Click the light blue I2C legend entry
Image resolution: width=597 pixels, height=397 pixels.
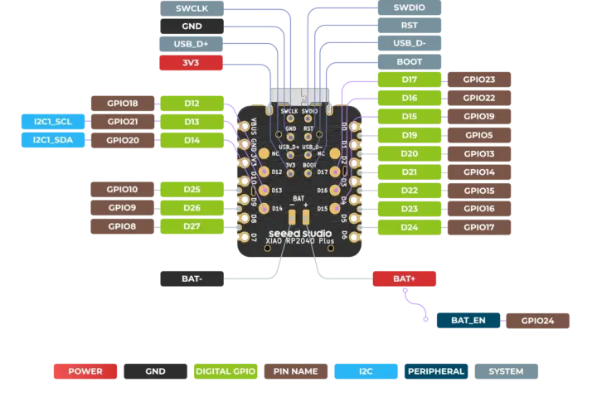(366, 371)
